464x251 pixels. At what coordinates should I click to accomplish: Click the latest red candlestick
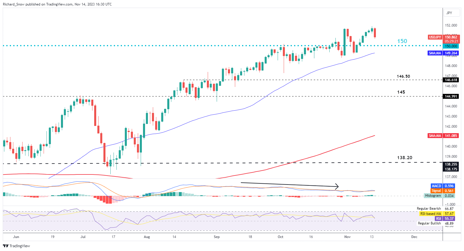tap(375, 33)
